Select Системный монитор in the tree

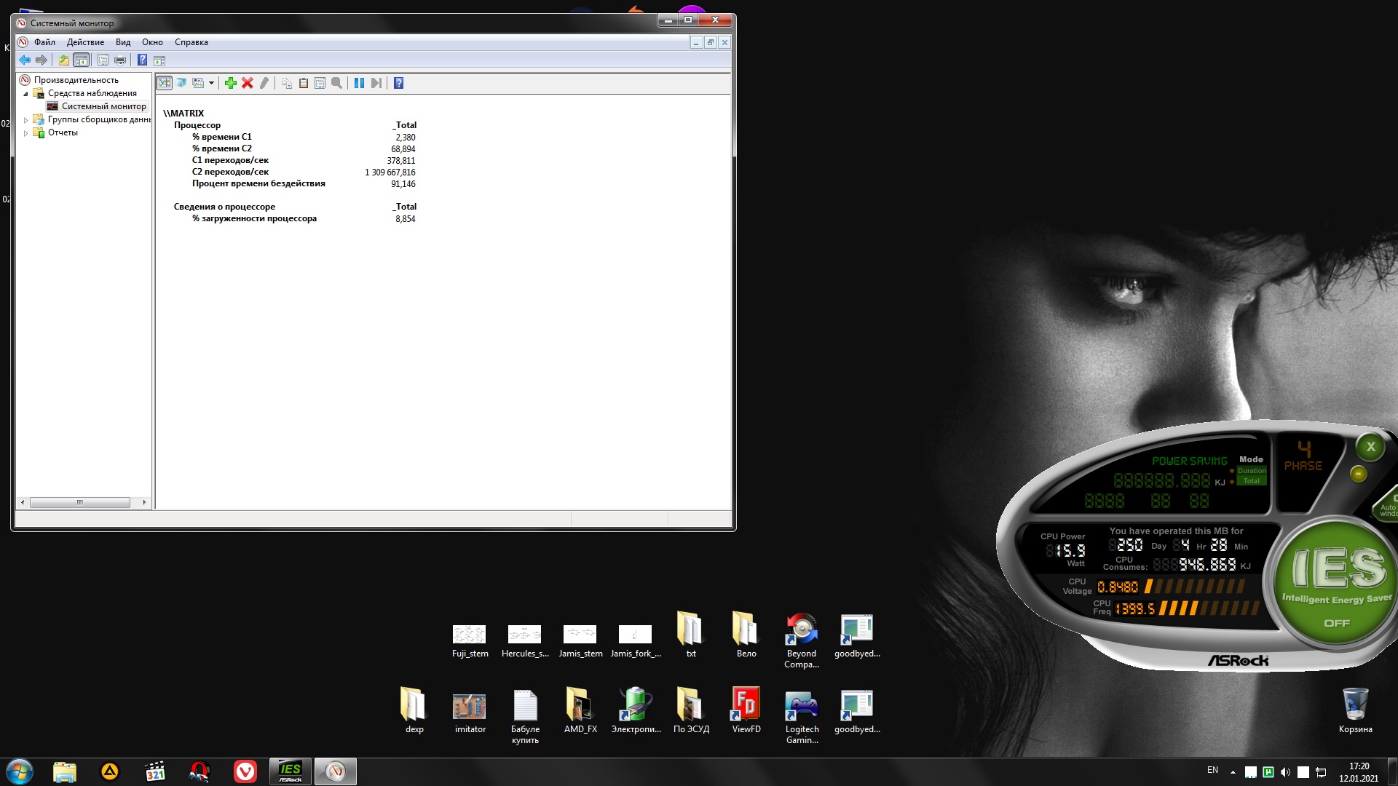[103, 106]
